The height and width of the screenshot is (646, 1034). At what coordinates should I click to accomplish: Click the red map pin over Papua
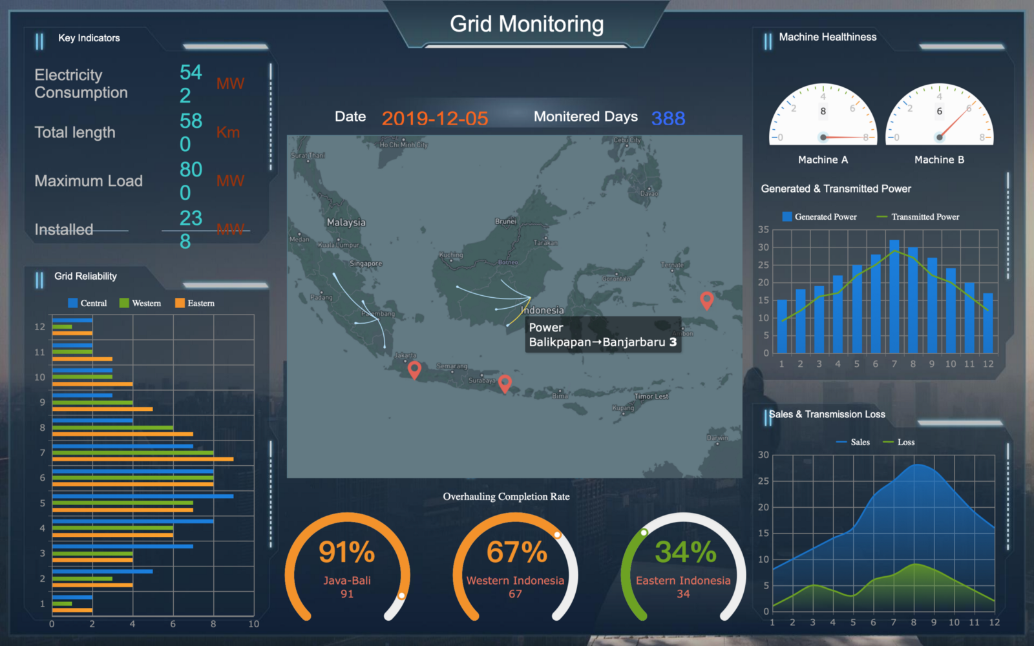tap(707, 300)
